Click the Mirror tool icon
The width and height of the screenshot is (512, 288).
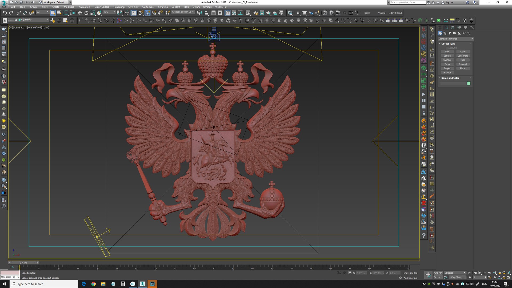click(199, 13)
